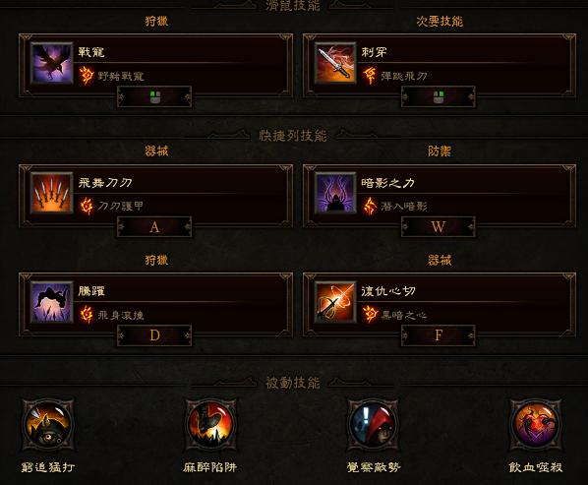Viewport: 588px width, 485px height.
Task: Select the 暗影之力 shadow skill icon
Action: [335, 193]
